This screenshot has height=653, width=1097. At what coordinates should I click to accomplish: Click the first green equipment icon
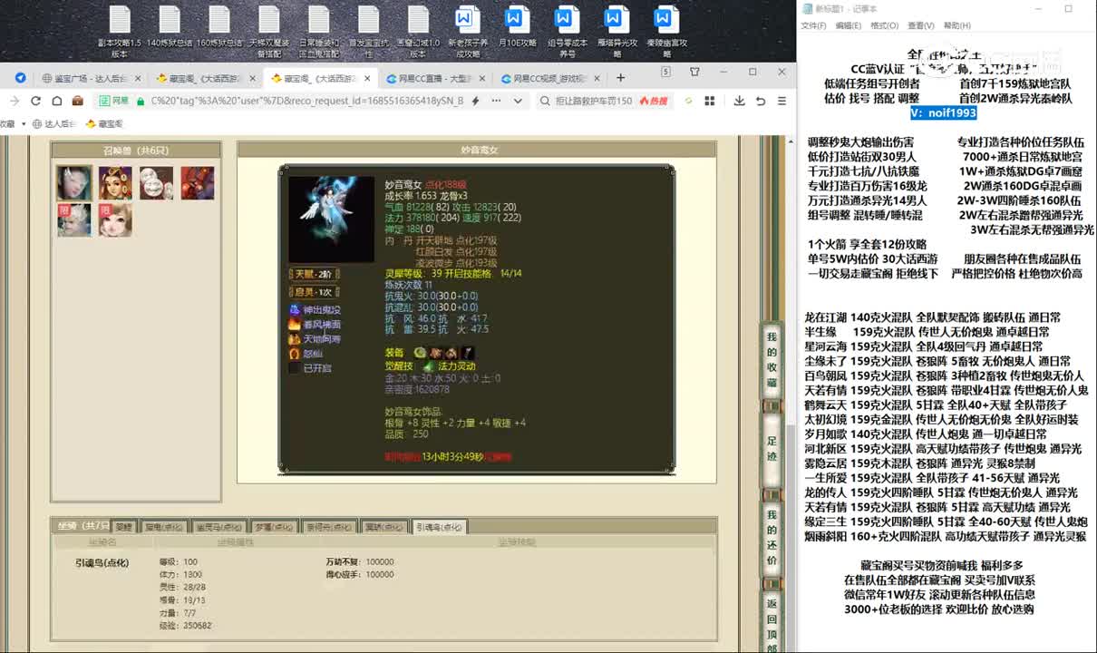420,352
